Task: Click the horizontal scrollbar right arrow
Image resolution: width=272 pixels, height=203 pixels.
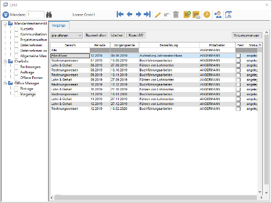Action: pos(261,198)
